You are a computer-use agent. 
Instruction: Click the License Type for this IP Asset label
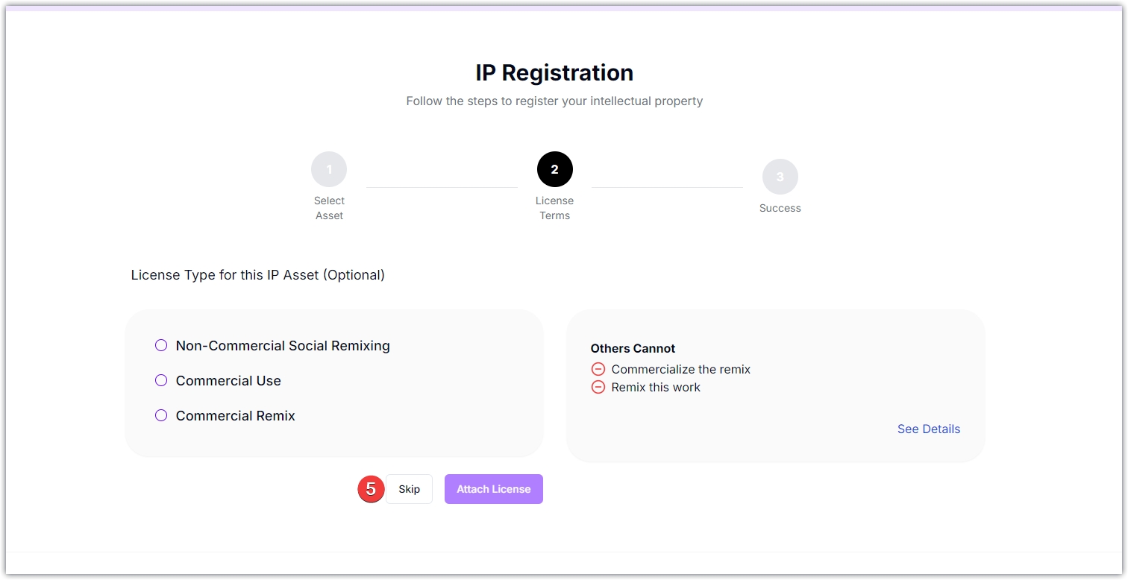pyautogui.click(x=257, y=275)
